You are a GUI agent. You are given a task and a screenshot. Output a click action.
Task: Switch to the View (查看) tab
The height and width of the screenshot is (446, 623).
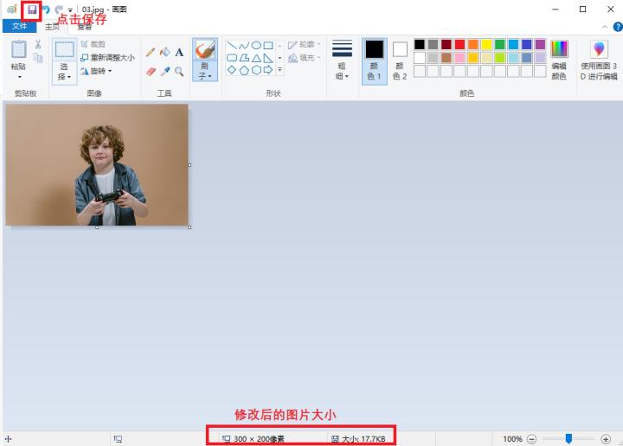[x=85, y=26]
